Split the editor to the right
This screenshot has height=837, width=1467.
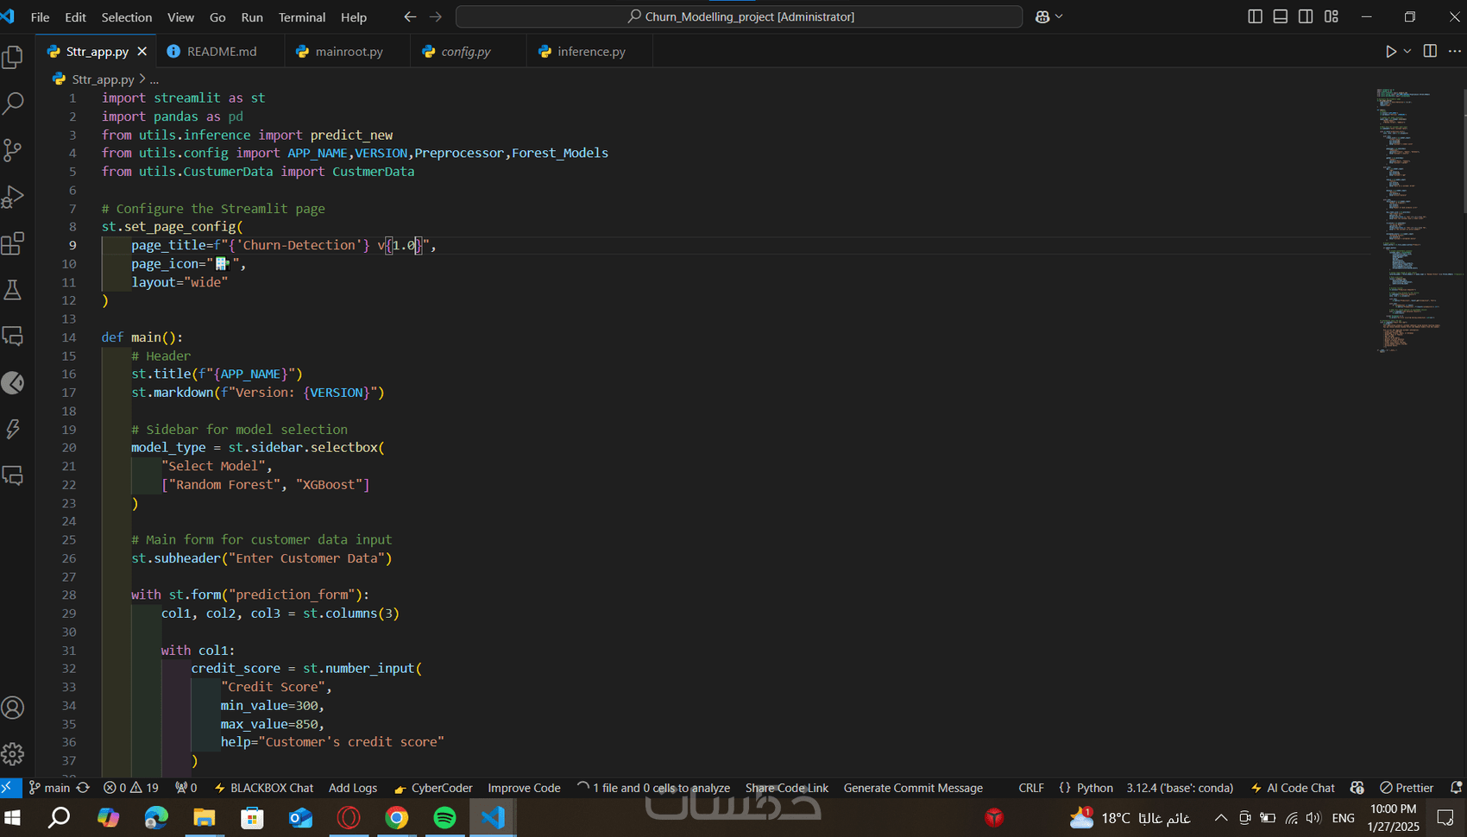pos(1430,52)
